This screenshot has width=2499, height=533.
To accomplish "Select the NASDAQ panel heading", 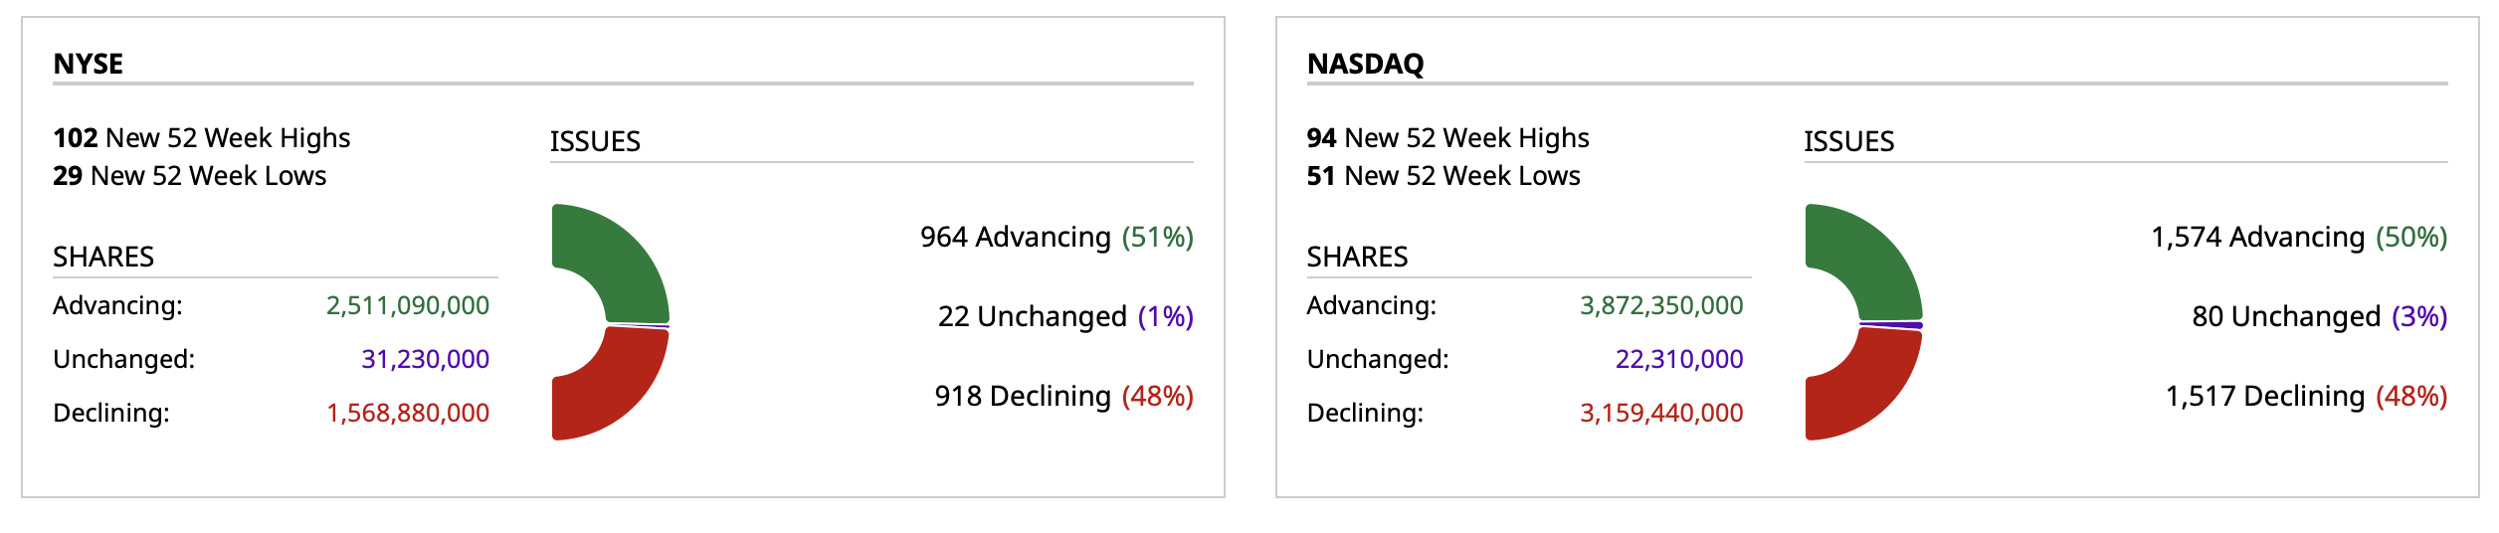I will [x=1365, y=64].
